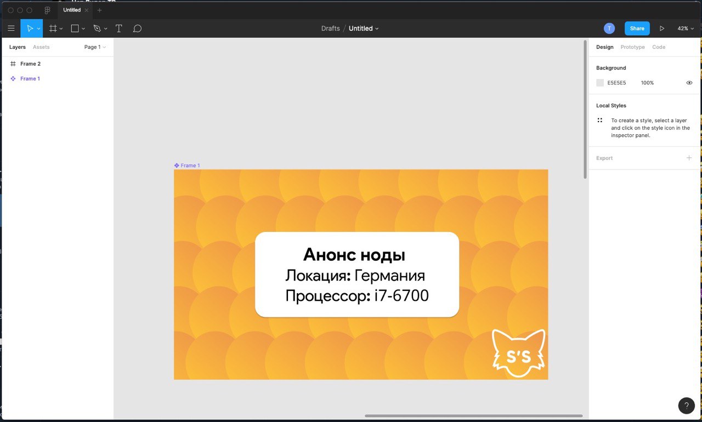Select the Text tool
This screenshot has width=702, height=422.
(118, 28)
